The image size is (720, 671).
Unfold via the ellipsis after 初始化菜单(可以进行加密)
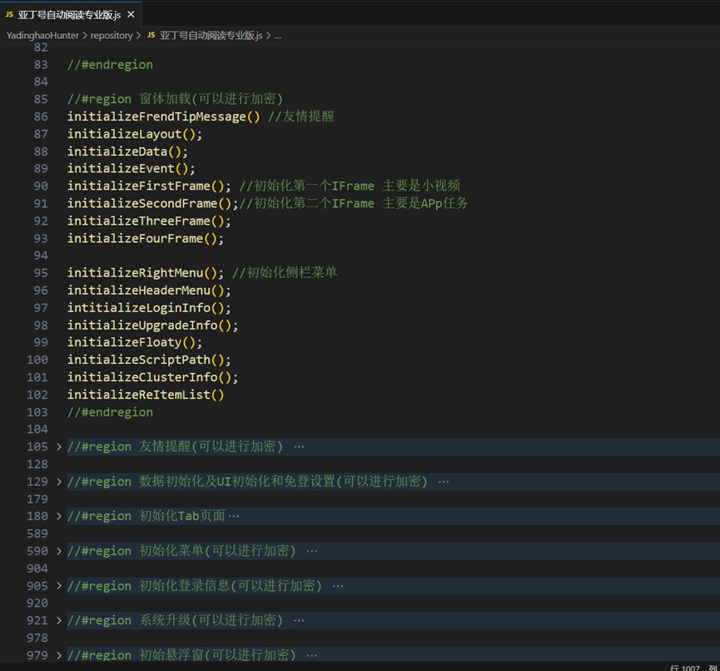312,551
